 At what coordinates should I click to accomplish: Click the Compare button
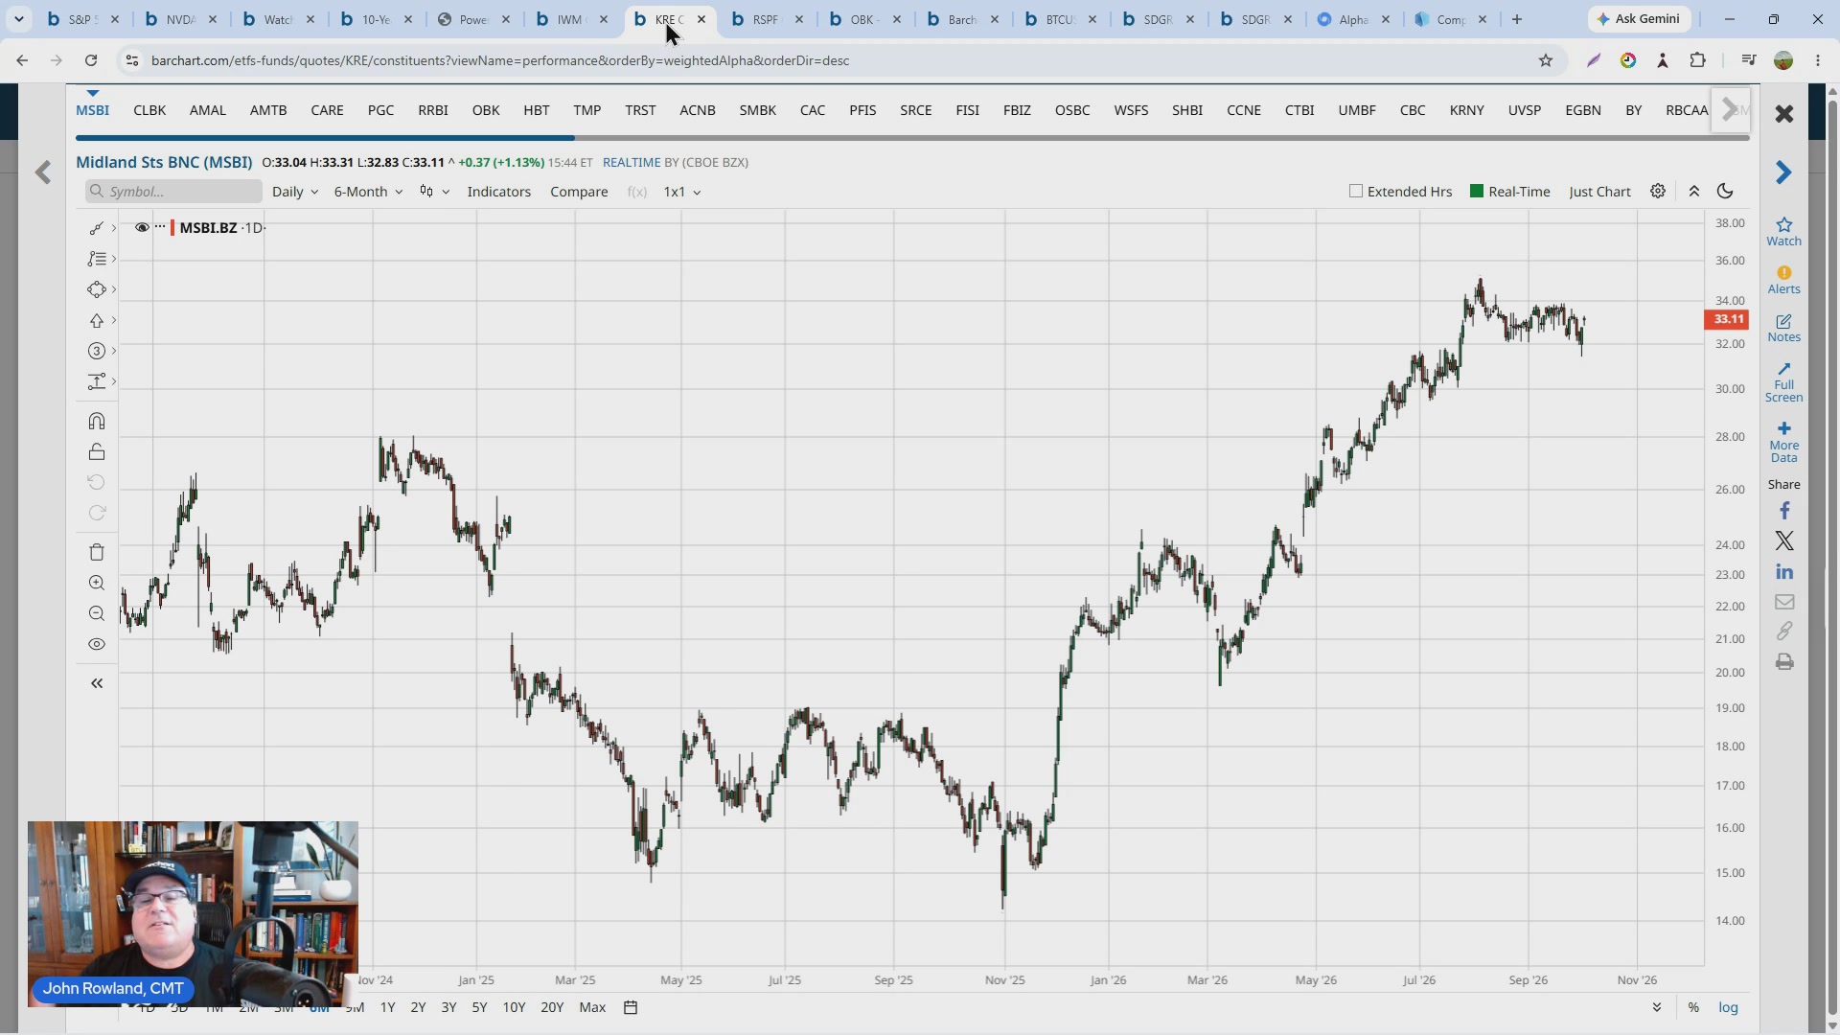point(579,192)
